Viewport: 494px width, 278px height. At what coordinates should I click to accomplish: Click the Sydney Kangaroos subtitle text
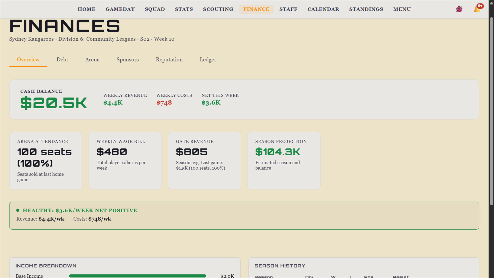click(92, 39)
